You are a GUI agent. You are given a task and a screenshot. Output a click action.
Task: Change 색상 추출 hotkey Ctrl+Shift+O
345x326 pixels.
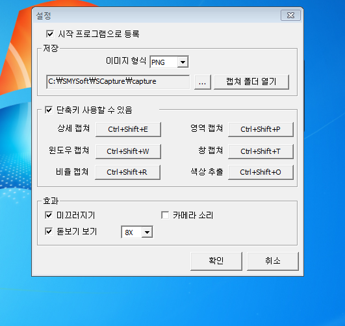point(261,172)
